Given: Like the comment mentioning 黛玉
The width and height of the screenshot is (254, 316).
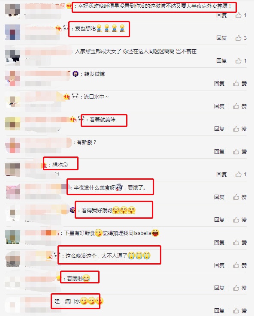Looking at the screenshot, I should pos(241,60).
